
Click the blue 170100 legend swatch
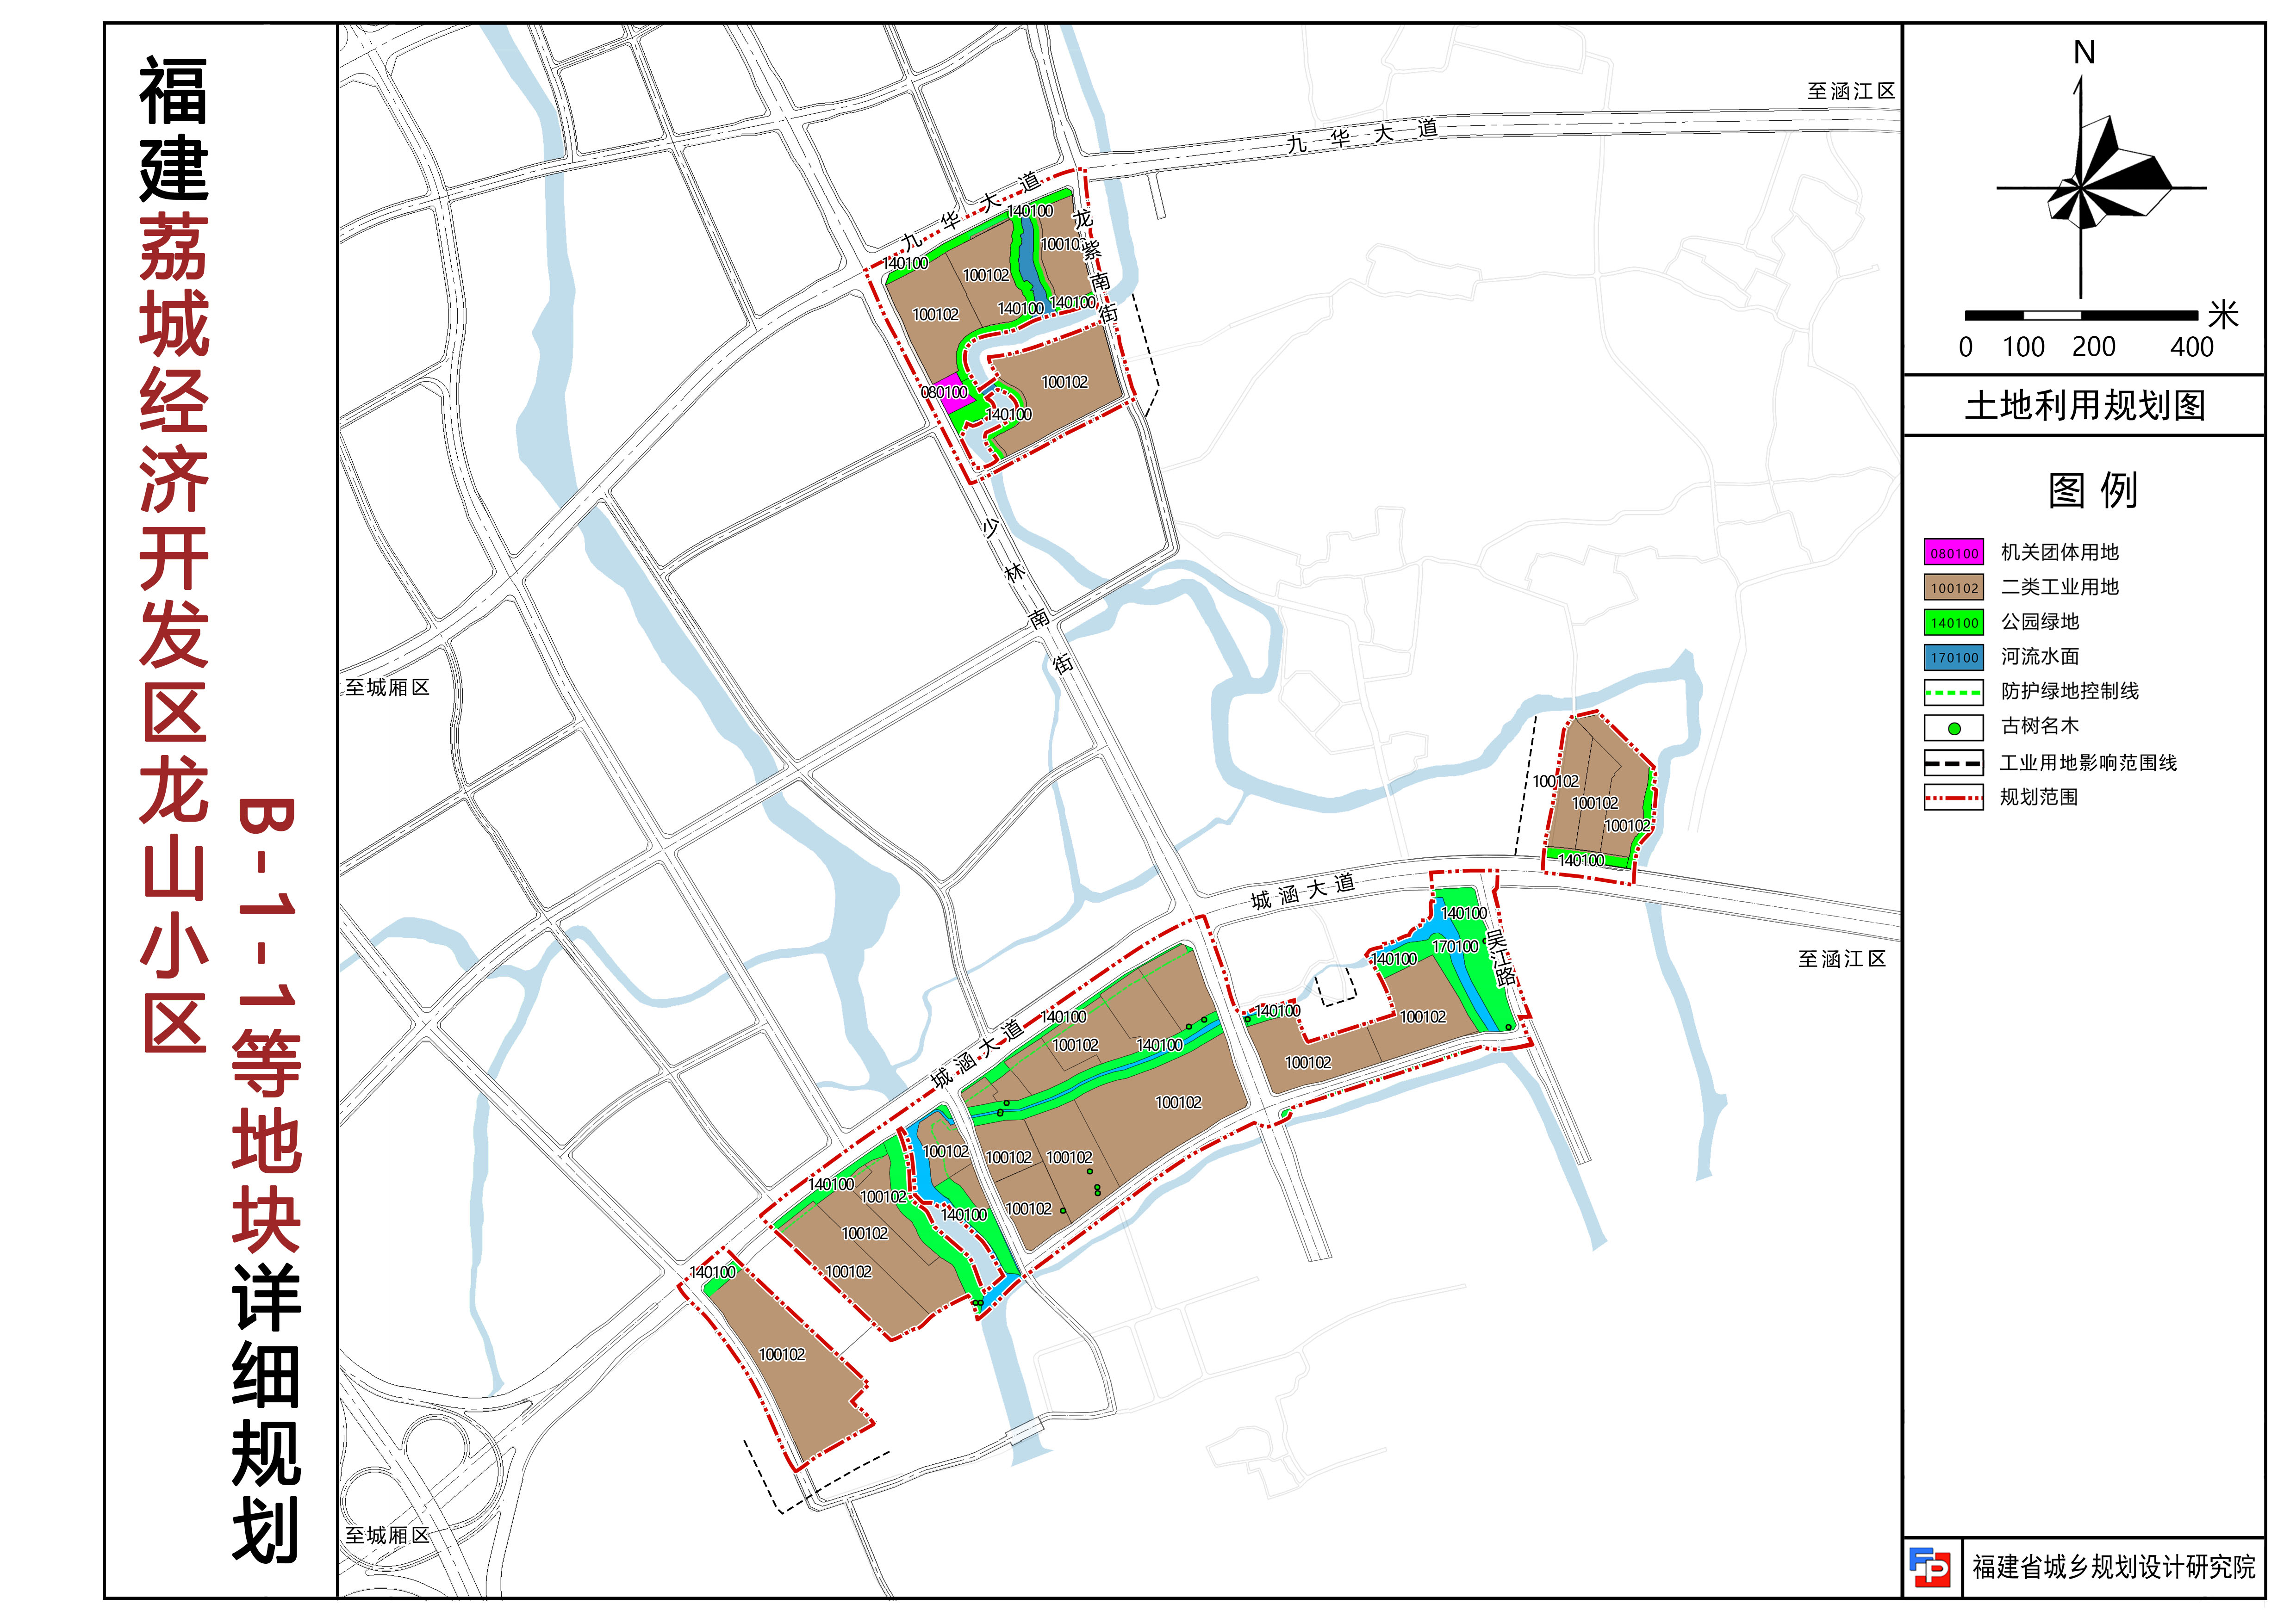1953,657
